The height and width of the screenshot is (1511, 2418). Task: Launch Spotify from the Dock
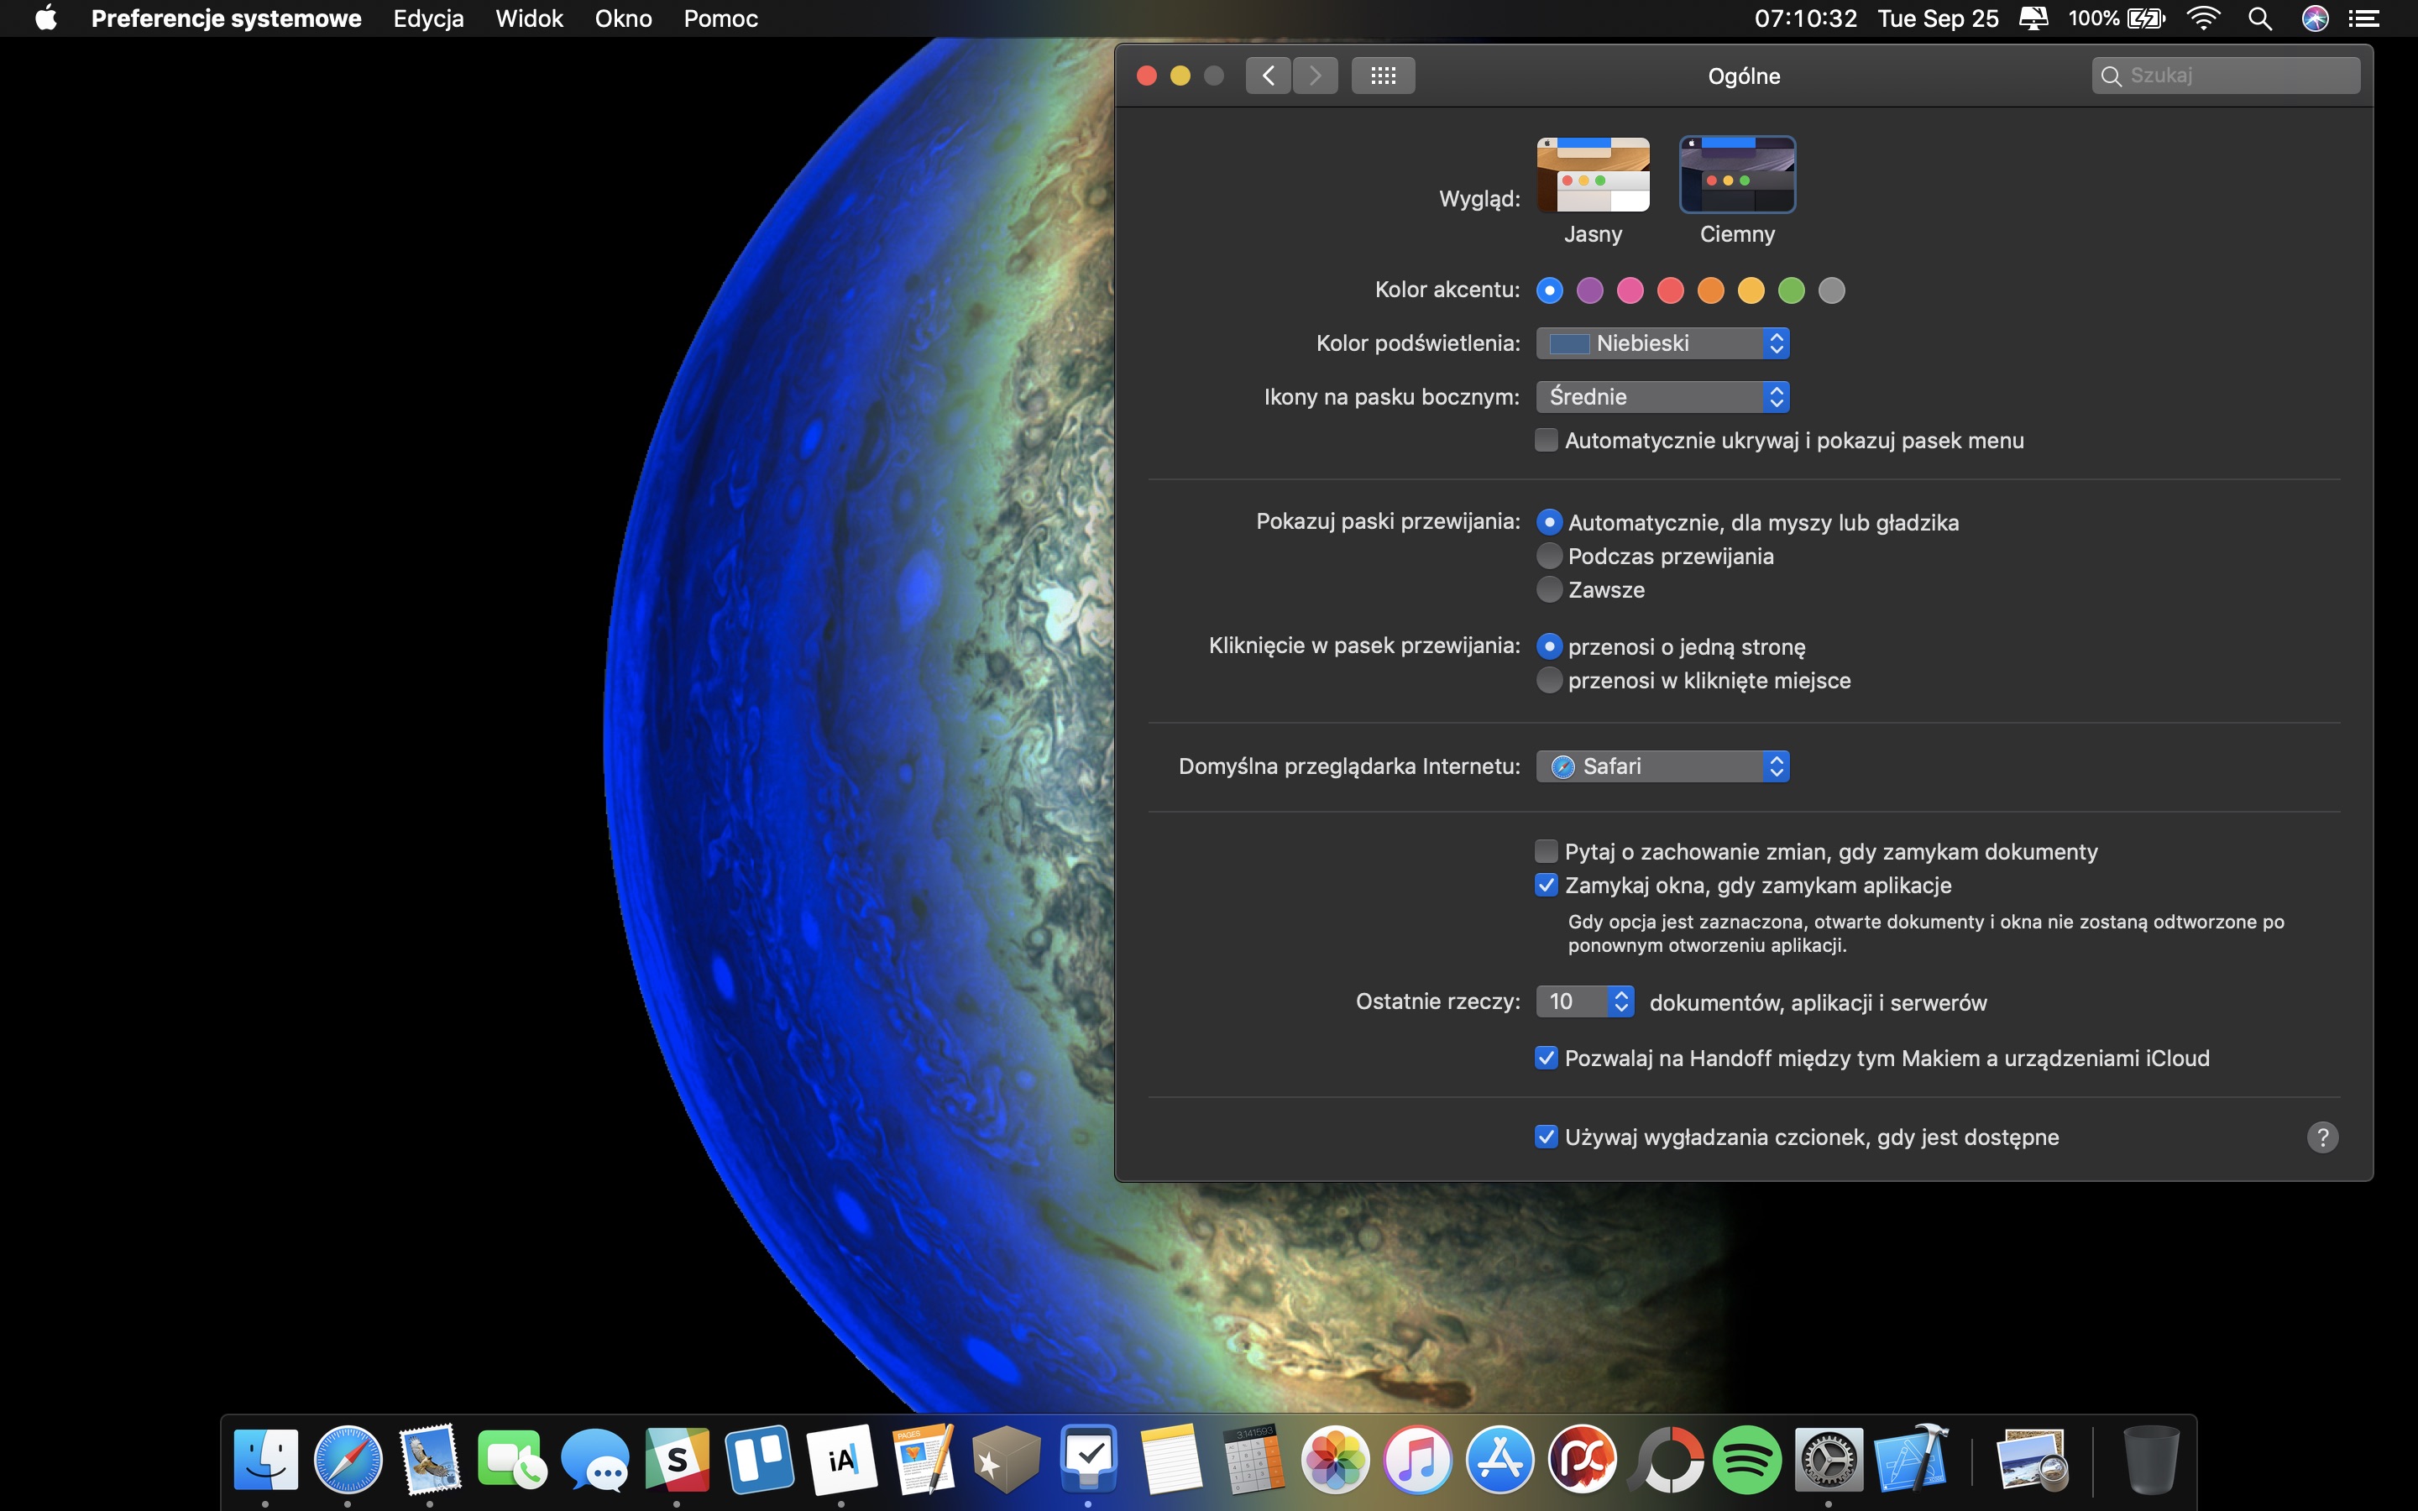tap(1746, 1460)
